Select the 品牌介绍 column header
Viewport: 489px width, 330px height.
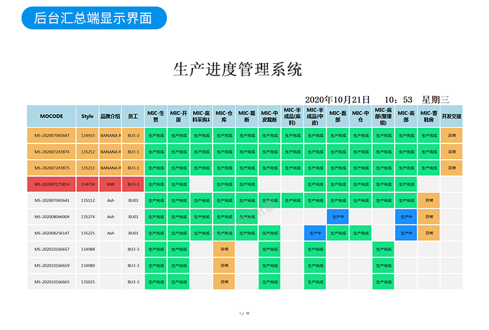click(x=110, y=116)
